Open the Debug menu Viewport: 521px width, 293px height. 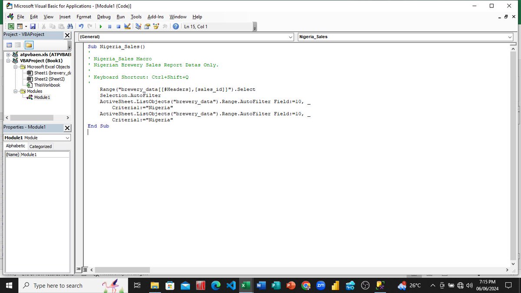(104, 16)
